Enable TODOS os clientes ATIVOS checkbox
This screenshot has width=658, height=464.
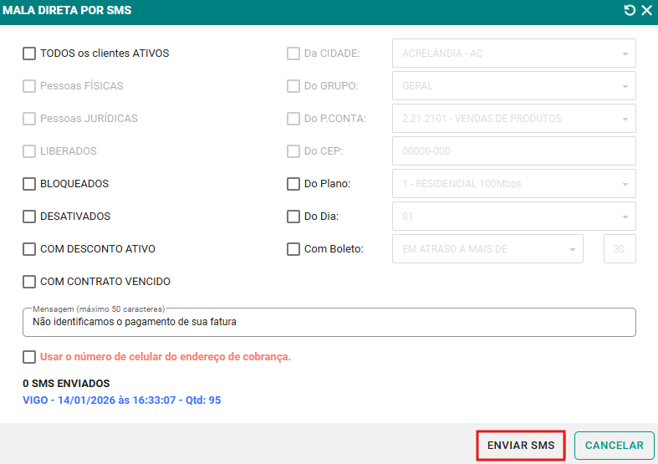coord(29,54)
